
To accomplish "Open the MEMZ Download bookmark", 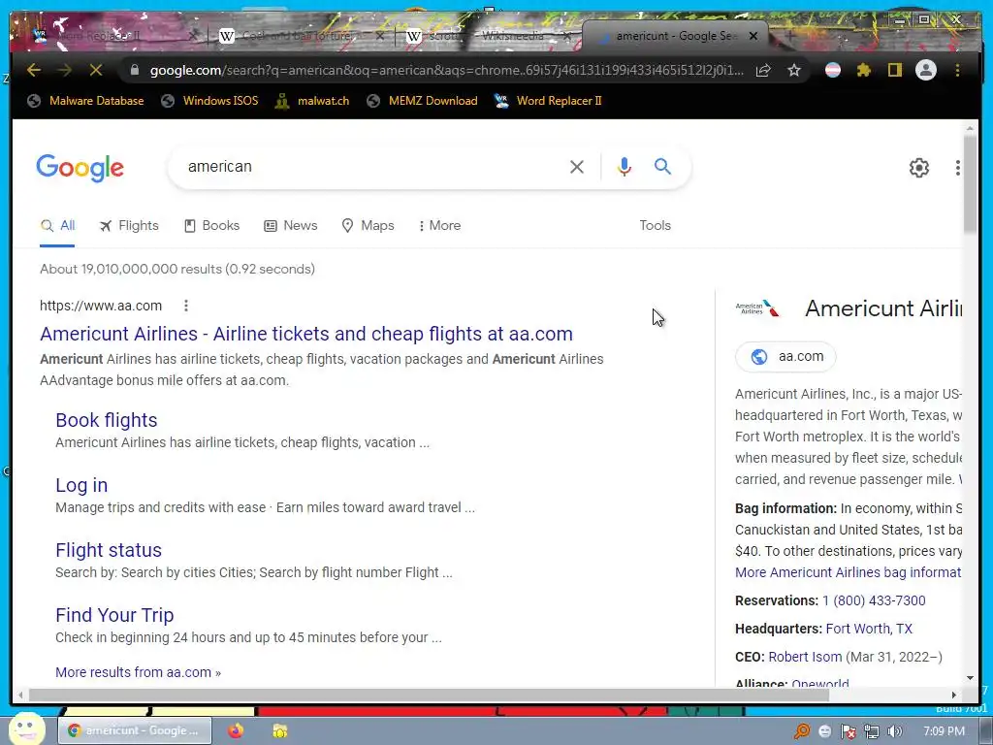I will 423,101.
